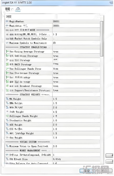Open true value dropdown for Moving Average Strategy

[x=76, y=52]
